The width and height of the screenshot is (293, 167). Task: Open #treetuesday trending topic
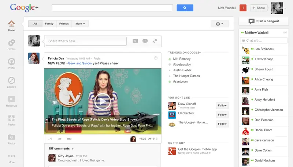tap(182, 64)
